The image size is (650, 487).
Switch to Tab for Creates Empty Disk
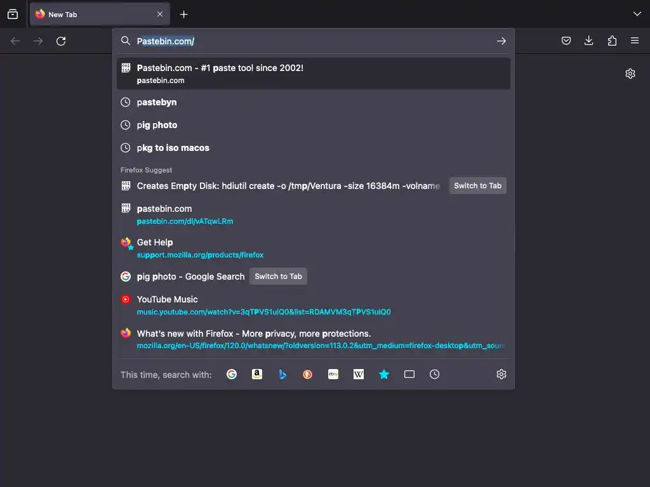(x=477, y=186)
